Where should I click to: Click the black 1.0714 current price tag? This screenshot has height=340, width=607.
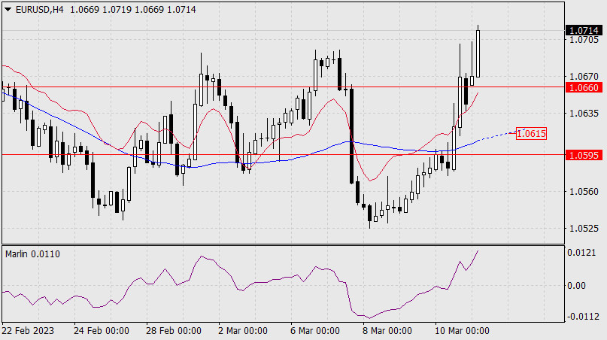(x=584, y=30)
